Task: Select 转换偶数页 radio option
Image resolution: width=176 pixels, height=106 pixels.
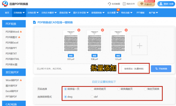Action: point(119,89)
